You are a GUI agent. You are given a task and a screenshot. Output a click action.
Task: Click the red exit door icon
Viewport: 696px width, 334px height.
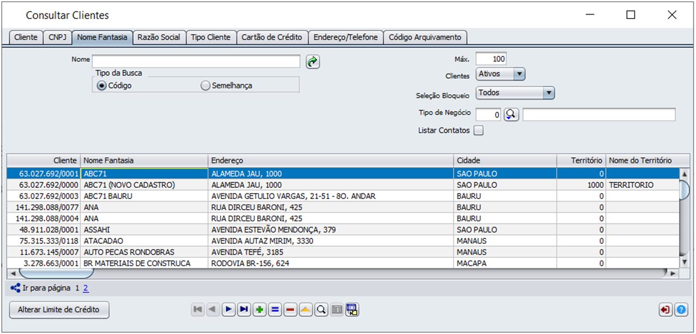(x=666, y=309)
